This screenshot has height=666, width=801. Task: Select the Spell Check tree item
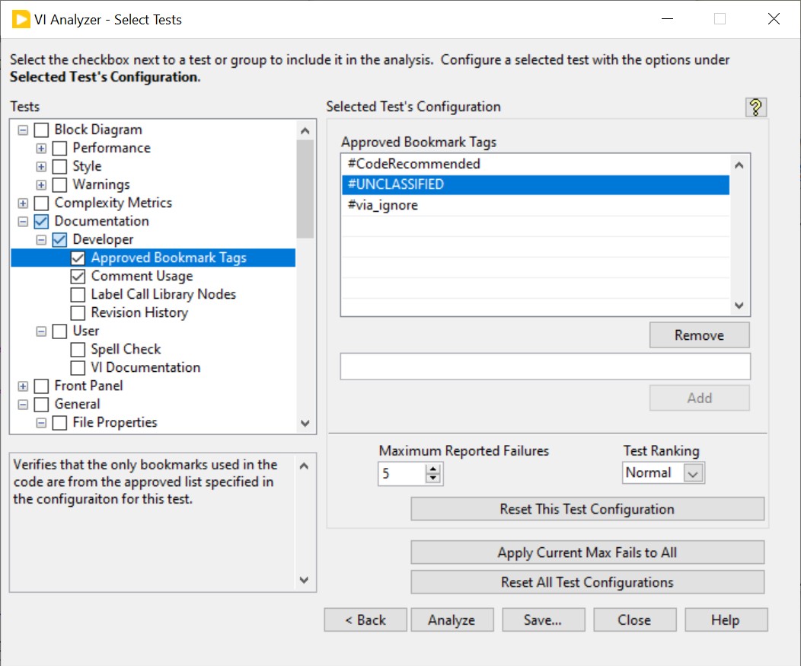(x=126, y=349)
